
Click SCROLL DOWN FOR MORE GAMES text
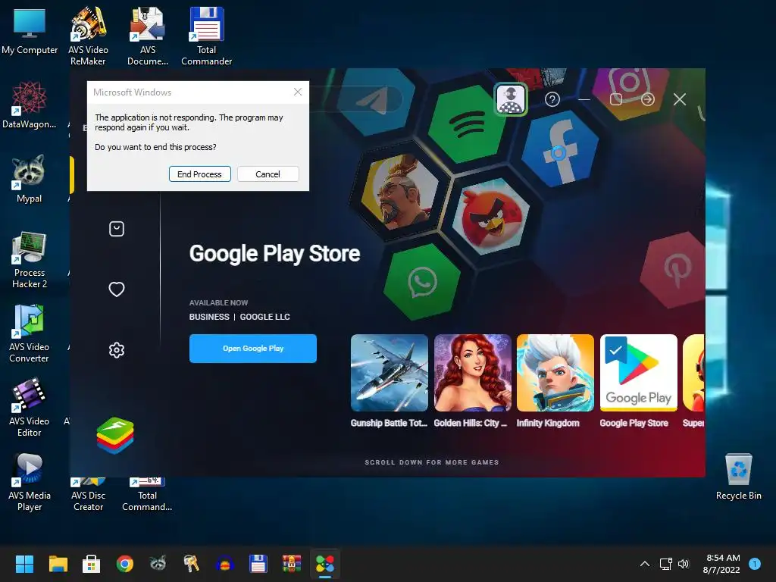click(431, 462)
